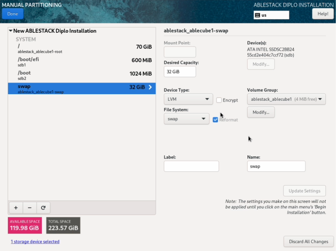
Task: Click Modify button under Volume Group
Action: [x=261, y=112]
